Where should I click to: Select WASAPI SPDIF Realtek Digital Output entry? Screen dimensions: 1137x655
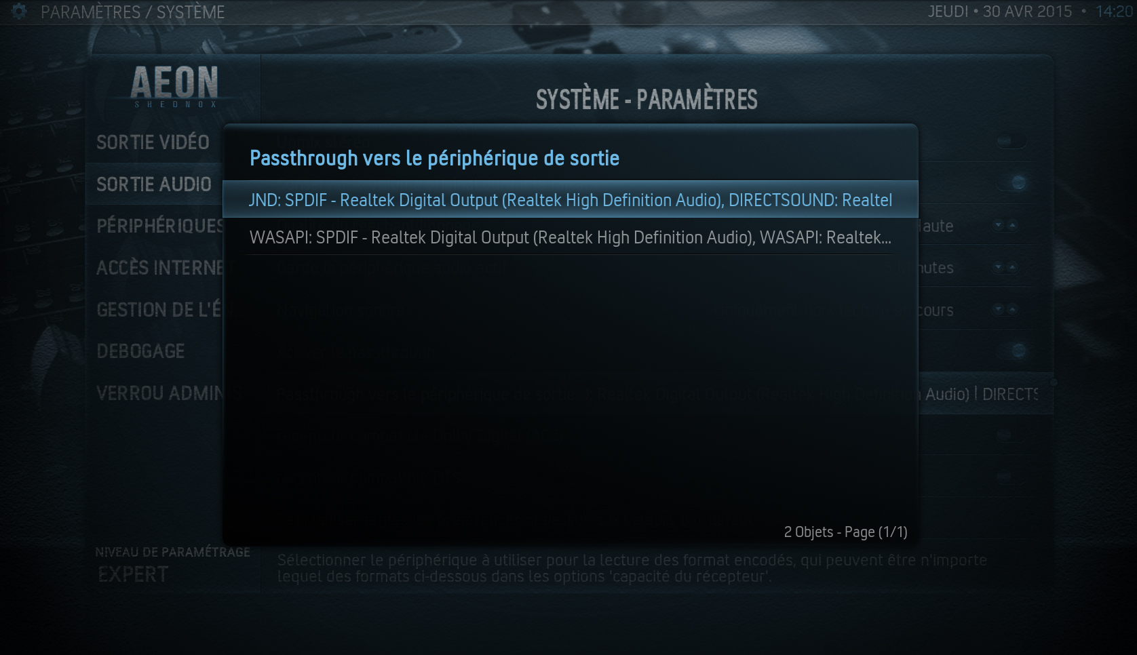[570, 237]
